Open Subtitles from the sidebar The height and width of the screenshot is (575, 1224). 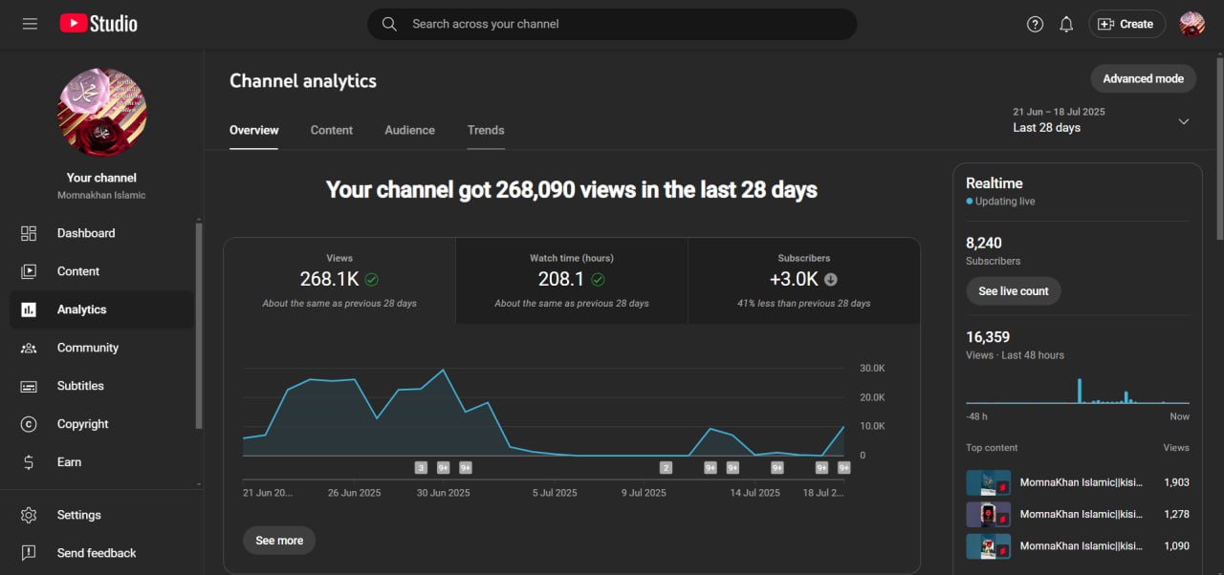click(101, 386)
